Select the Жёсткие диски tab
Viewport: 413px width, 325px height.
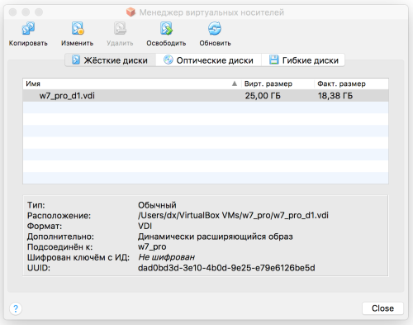(111, 60)
